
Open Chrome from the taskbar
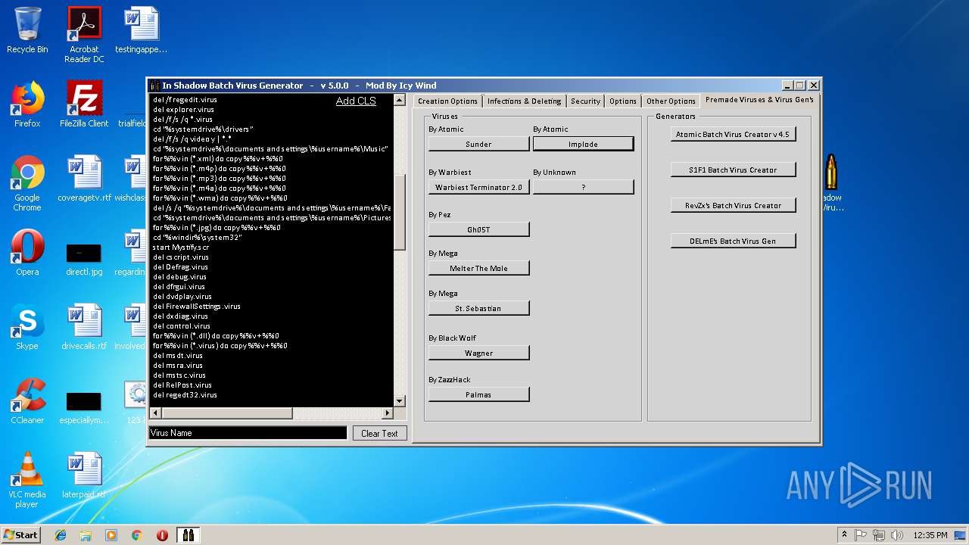coord(136,535)
